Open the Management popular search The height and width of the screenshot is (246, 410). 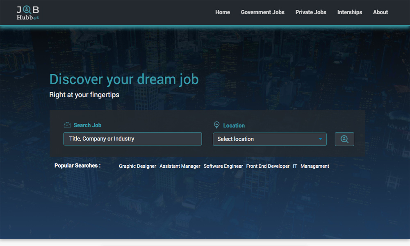pos(314,166)
